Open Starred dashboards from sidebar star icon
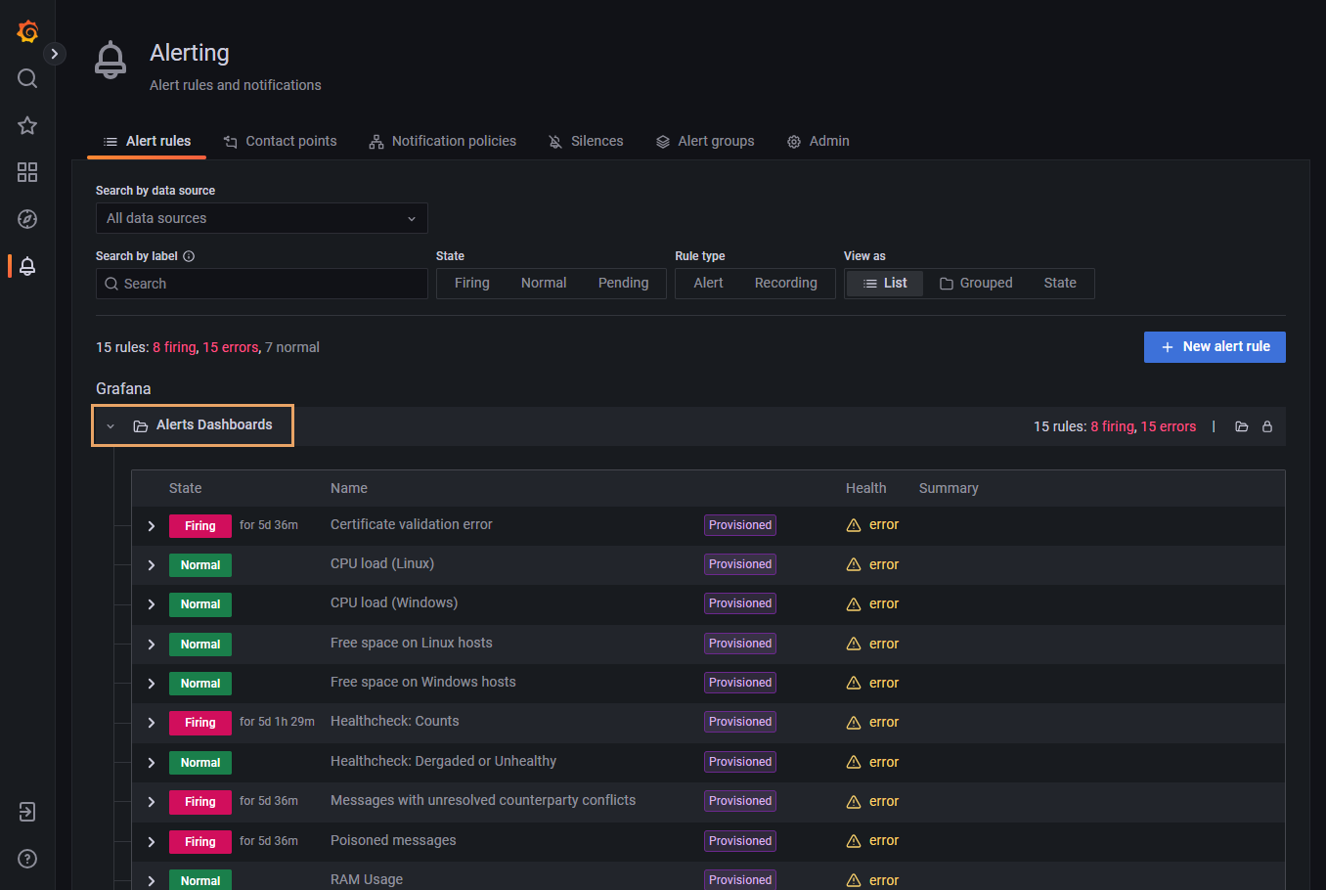The height and width of the screenshot is (890, 1326). click(27, 125)
